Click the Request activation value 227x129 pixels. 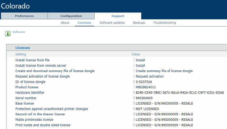[x=150, y=76]
